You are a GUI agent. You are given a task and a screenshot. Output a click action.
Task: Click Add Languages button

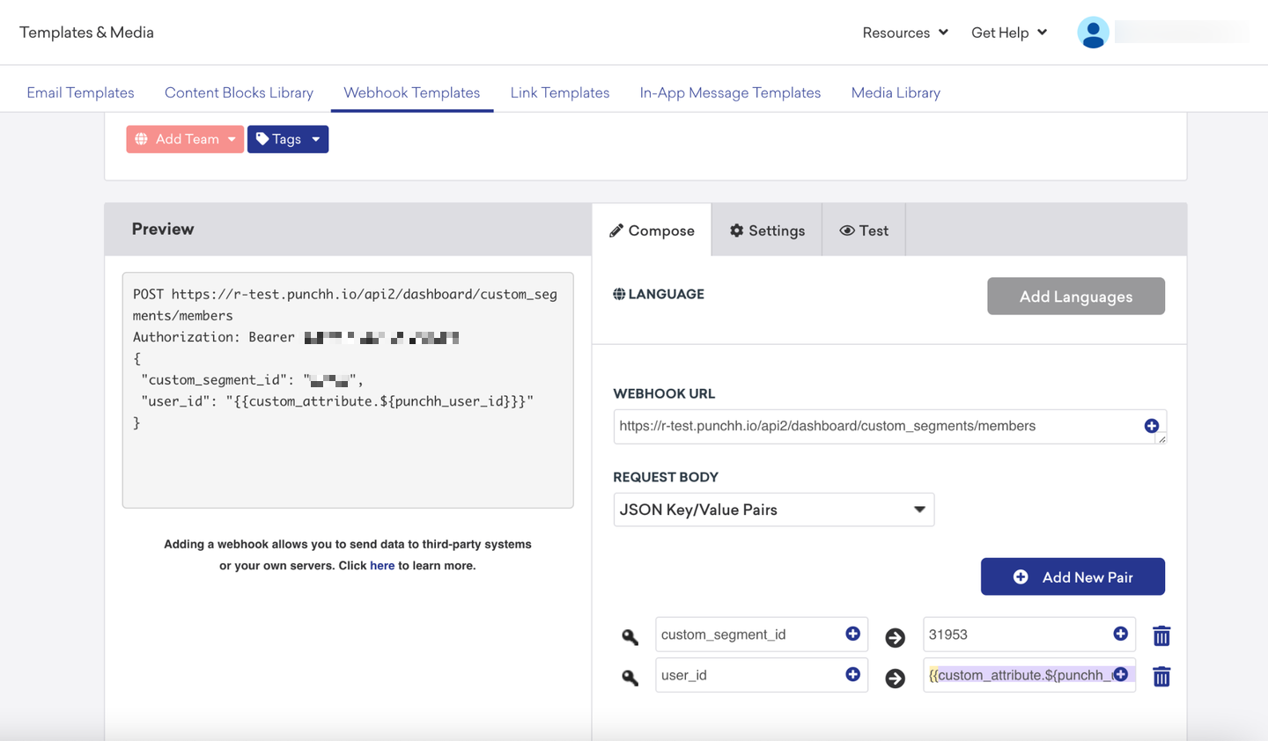pyautogui.click(x=1076, y=297)
